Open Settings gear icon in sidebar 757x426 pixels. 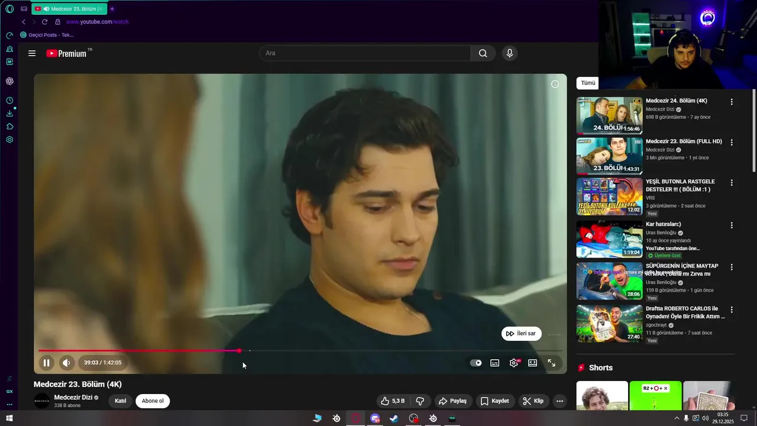point(9,140)
